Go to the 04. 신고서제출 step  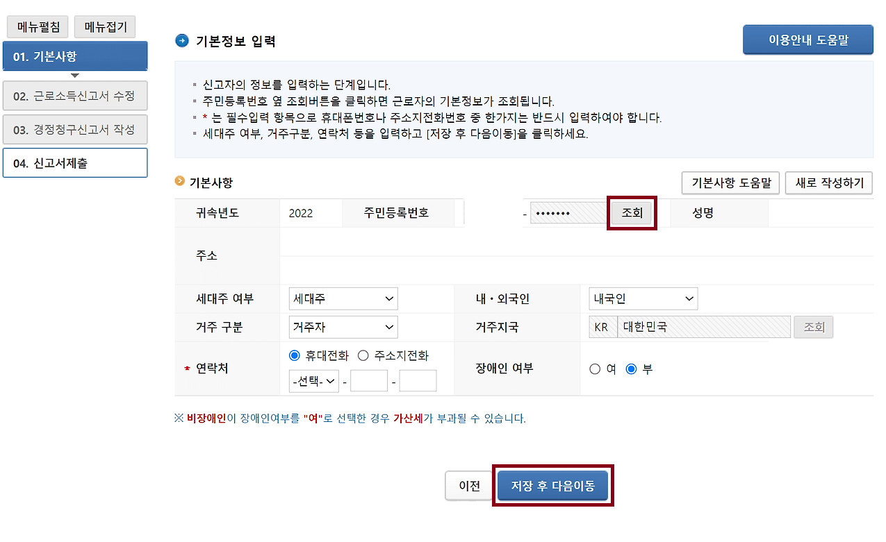pos(74,162)
